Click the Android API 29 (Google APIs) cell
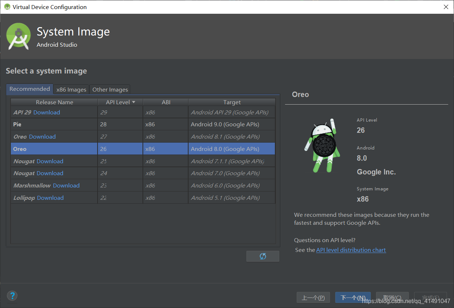Screen dimensions: 454x308 click(x=232, y=112)
